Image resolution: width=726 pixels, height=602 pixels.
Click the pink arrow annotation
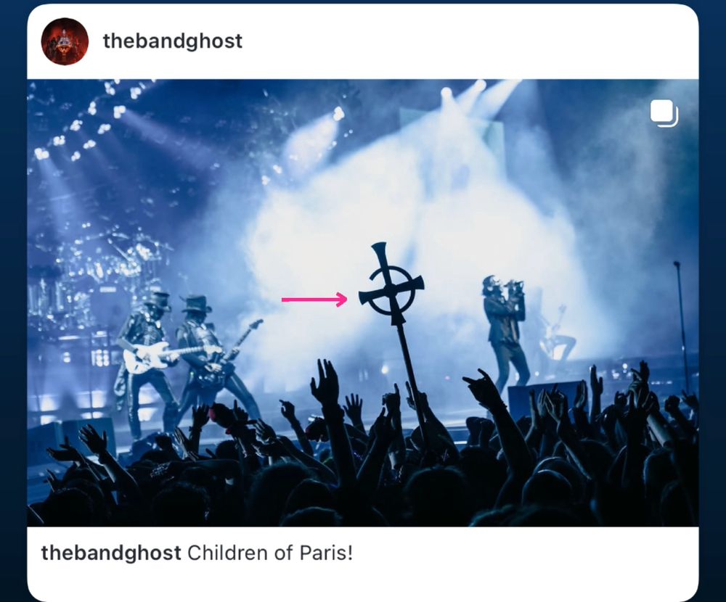pos(314,300)
